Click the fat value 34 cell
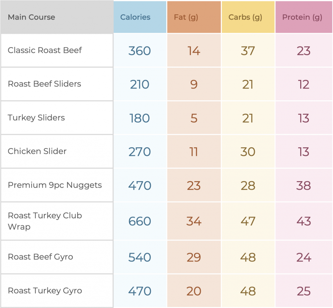This screenshot has height=308, width=333. 194,221
